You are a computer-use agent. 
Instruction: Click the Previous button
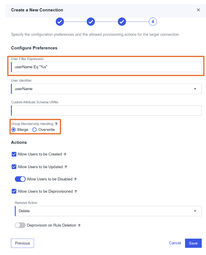22,243
